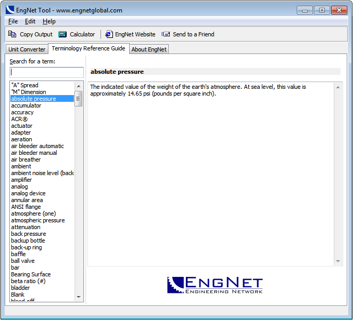Select the analog term
The width and height of the screenshot is (353, 320).
tap(42, 186)
